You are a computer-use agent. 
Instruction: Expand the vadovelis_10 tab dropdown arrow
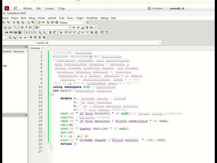[188, 9]
